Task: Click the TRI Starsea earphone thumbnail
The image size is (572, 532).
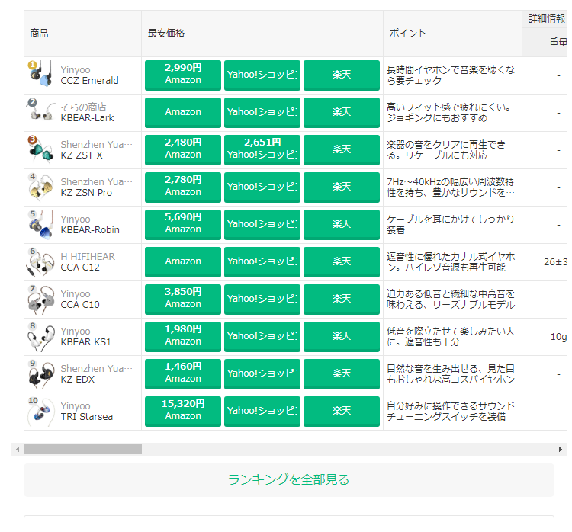Action: coord(41,411)
